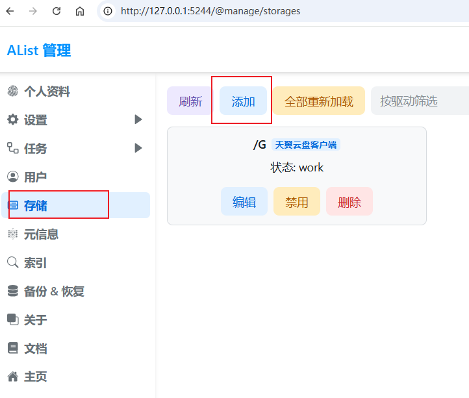This screenshot has width=469, height=398.
Task: Select the URL text in the address bar
Action: (210, 11)
